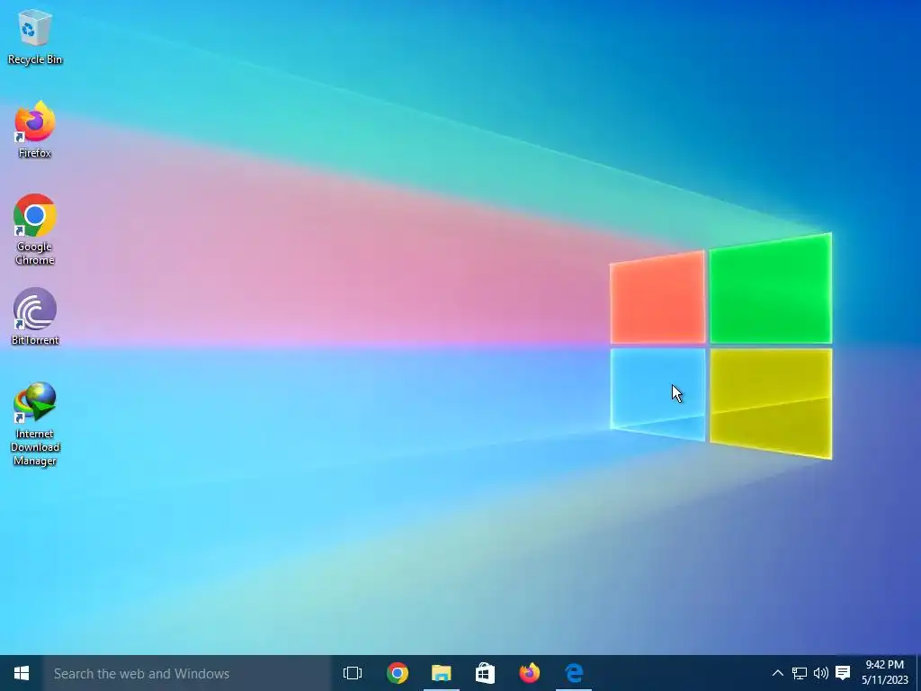Select the Firefox desktop shortcut
921x691 pixels.
click(35, 130)
